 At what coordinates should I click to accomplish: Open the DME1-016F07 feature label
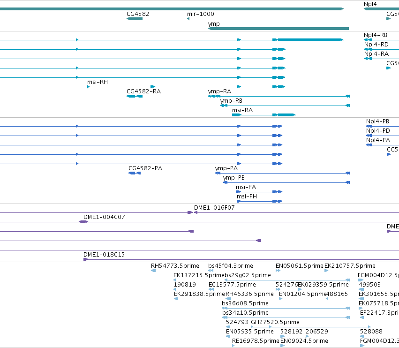coord(214,208)
